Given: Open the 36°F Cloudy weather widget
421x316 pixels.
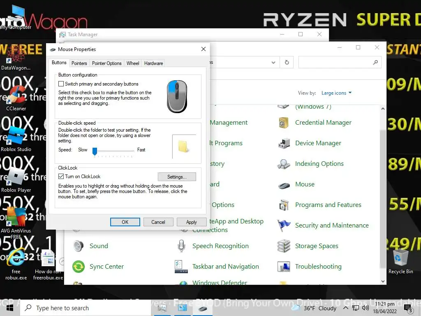Looking at the screenshot, I should pos(314,308).
